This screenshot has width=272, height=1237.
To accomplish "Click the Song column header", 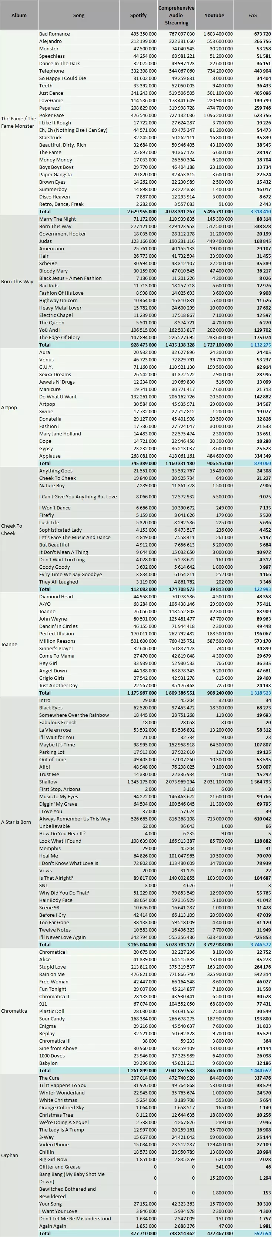I will (x=79, y=16).
